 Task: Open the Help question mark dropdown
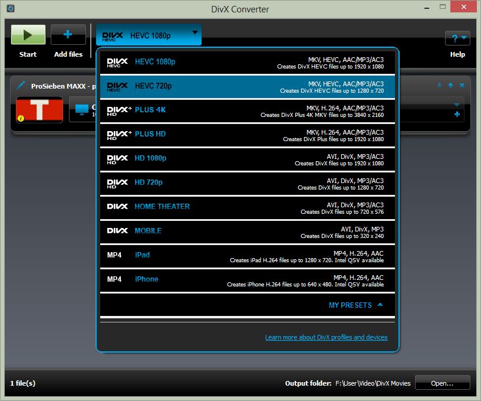pos(457,38)
